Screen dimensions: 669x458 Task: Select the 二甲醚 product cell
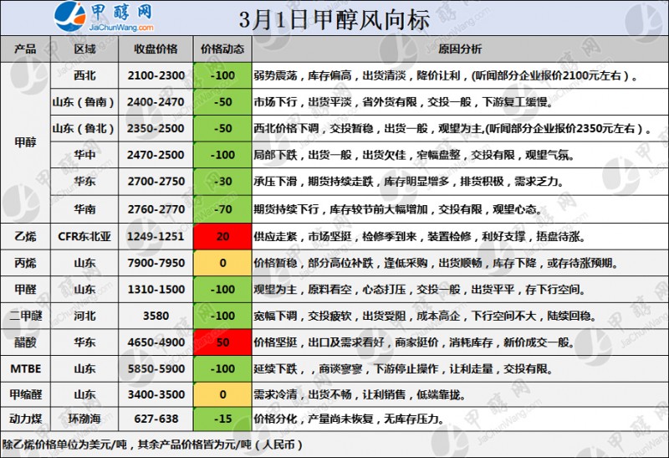(x=26, y=316)
